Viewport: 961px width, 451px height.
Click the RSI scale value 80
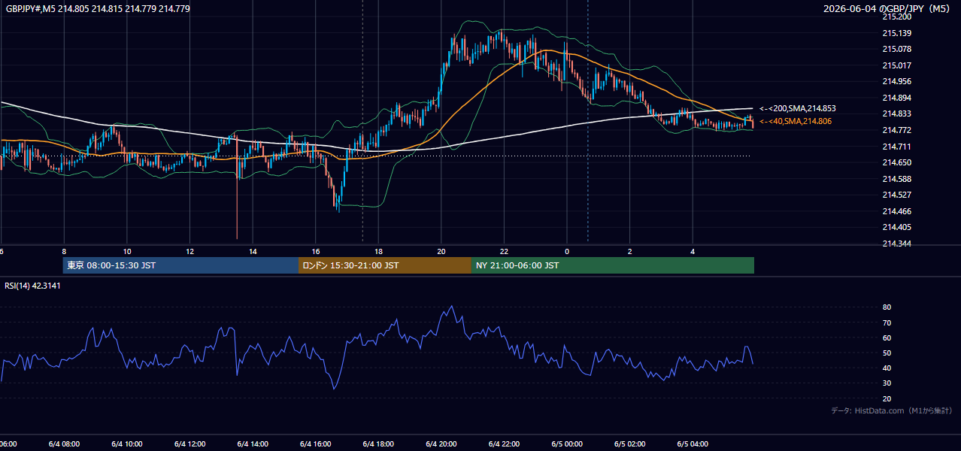[887, 307]
